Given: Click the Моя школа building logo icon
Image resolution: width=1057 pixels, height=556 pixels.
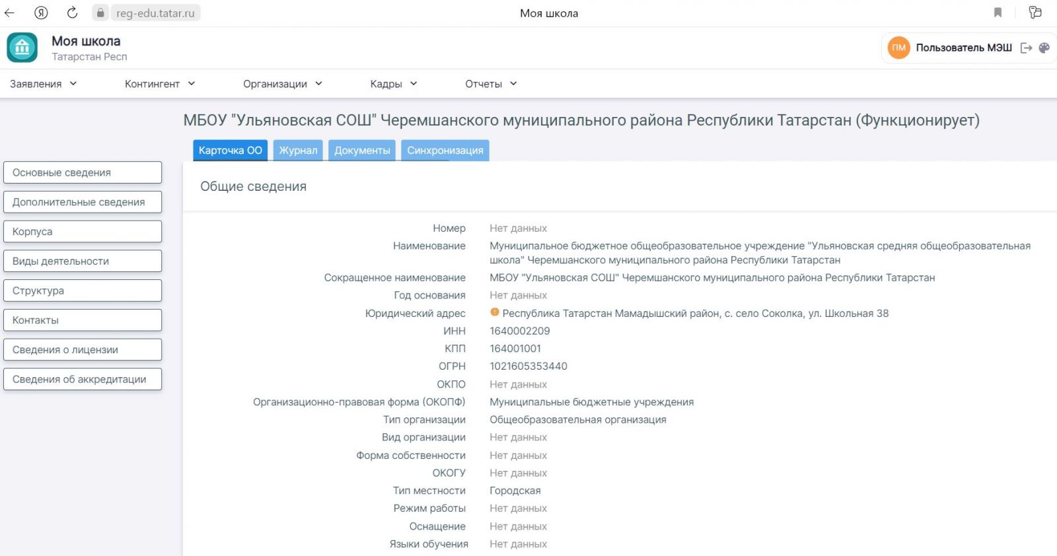Looking at the screenshot, I should (x=22, y=48).
